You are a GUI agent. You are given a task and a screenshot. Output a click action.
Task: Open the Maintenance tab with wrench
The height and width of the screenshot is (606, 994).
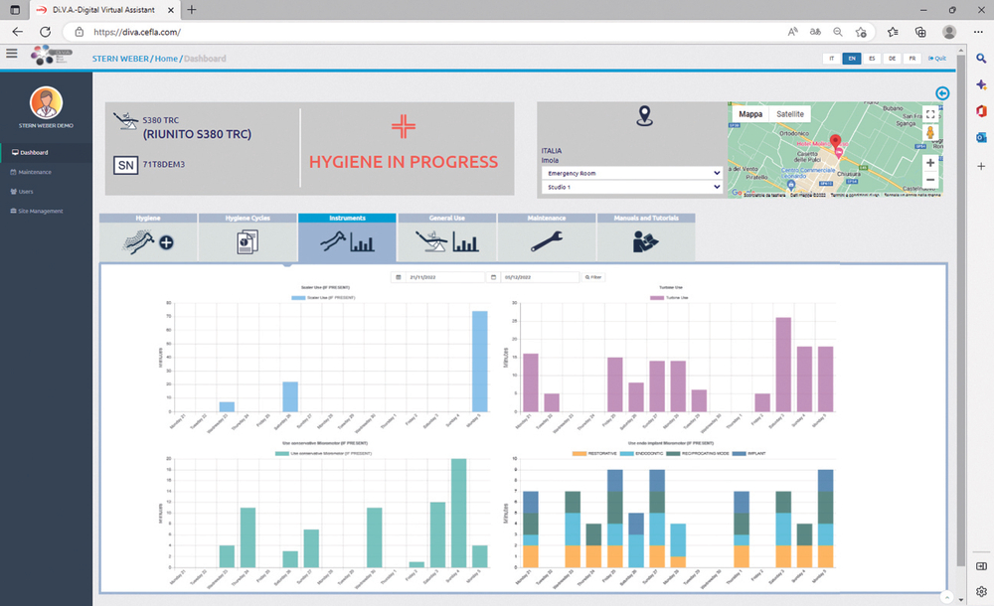(x=547, y=237)
